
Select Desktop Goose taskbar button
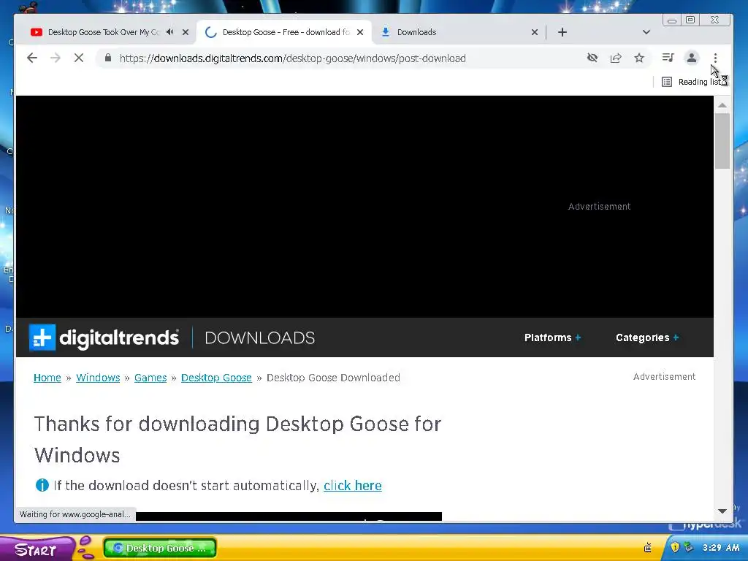click(160, 548)
